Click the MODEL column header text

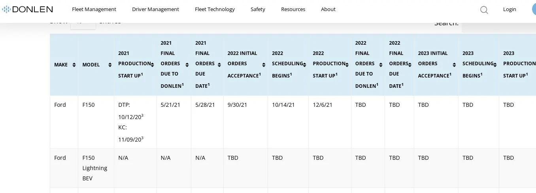point(91,65)
